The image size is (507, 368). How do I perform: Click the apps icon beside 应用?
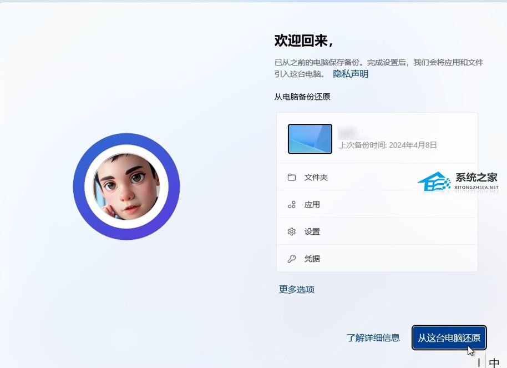[292, 204]
